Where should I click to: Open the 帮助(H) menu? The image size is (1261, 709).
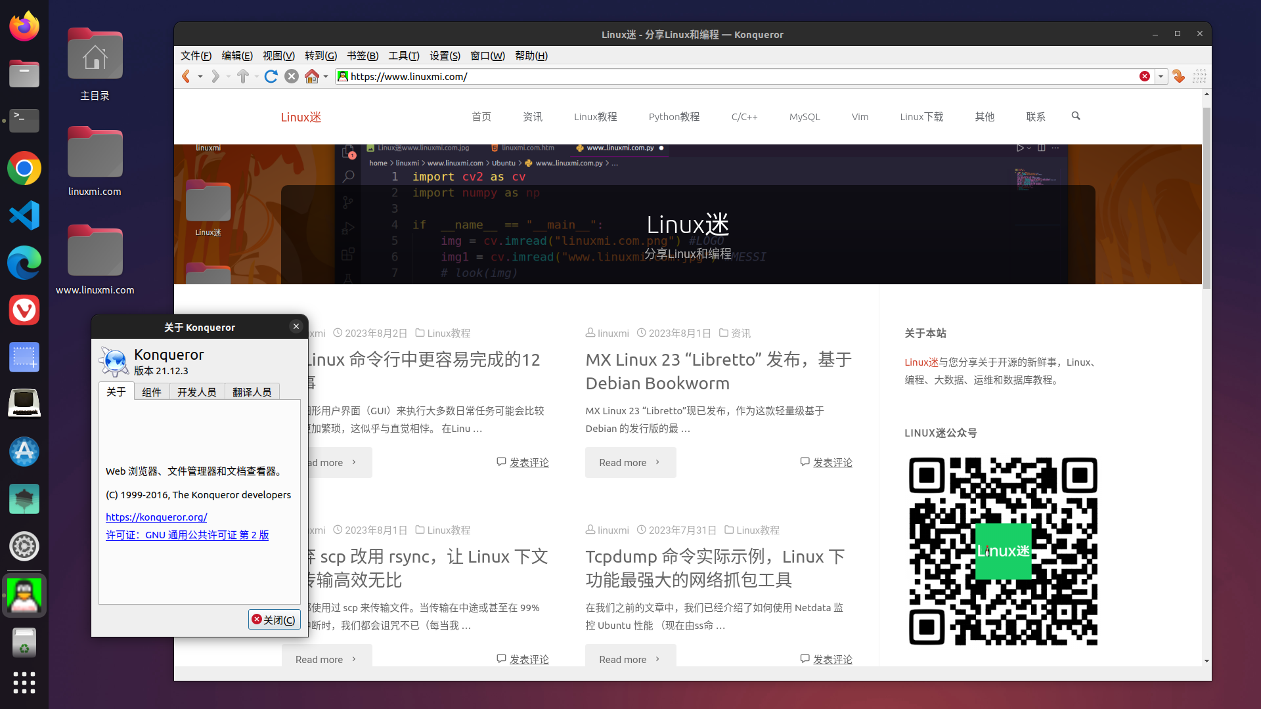pos(531,56)
